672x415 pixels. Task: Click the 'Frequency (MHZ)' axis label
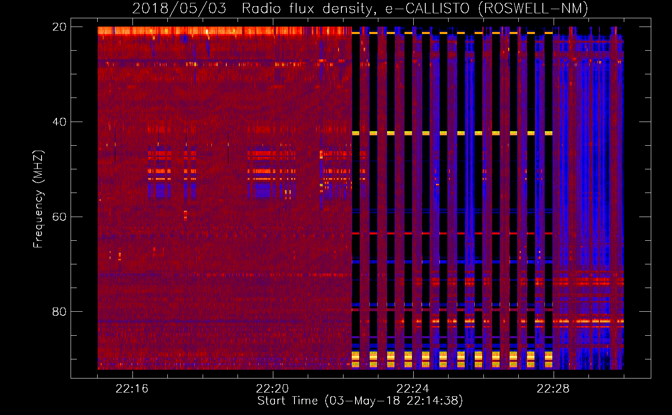click(x=38, y=199)
